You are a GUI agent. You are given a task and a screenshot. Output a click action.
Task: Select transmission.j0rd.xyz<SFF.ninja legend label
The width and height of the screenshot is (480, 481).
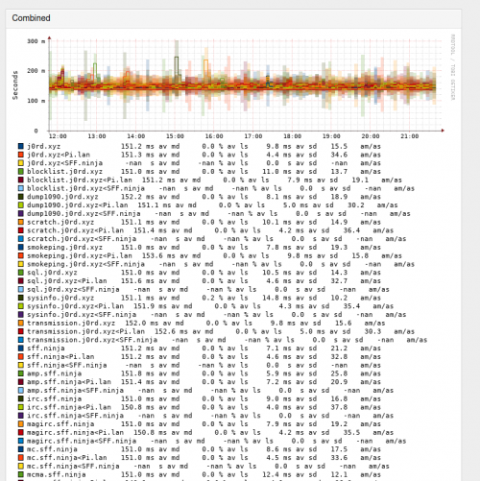(92, 340)
